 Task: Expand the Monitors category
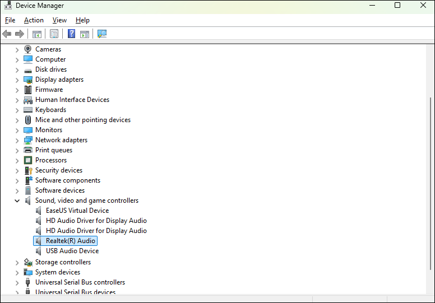click(17, 130)
